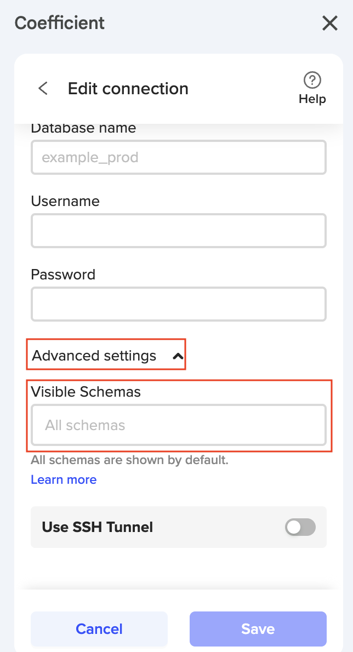
Task: Enable the Use SSH Tunnel switch
Action: pos(300,527)
